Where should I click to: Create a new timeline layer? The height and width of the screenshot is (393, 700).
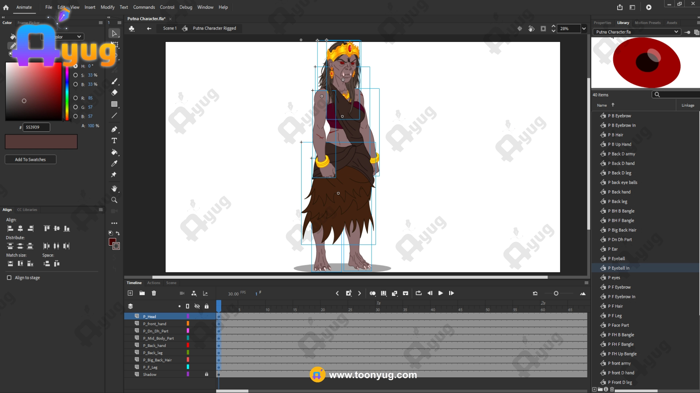(x=130, y=293)
